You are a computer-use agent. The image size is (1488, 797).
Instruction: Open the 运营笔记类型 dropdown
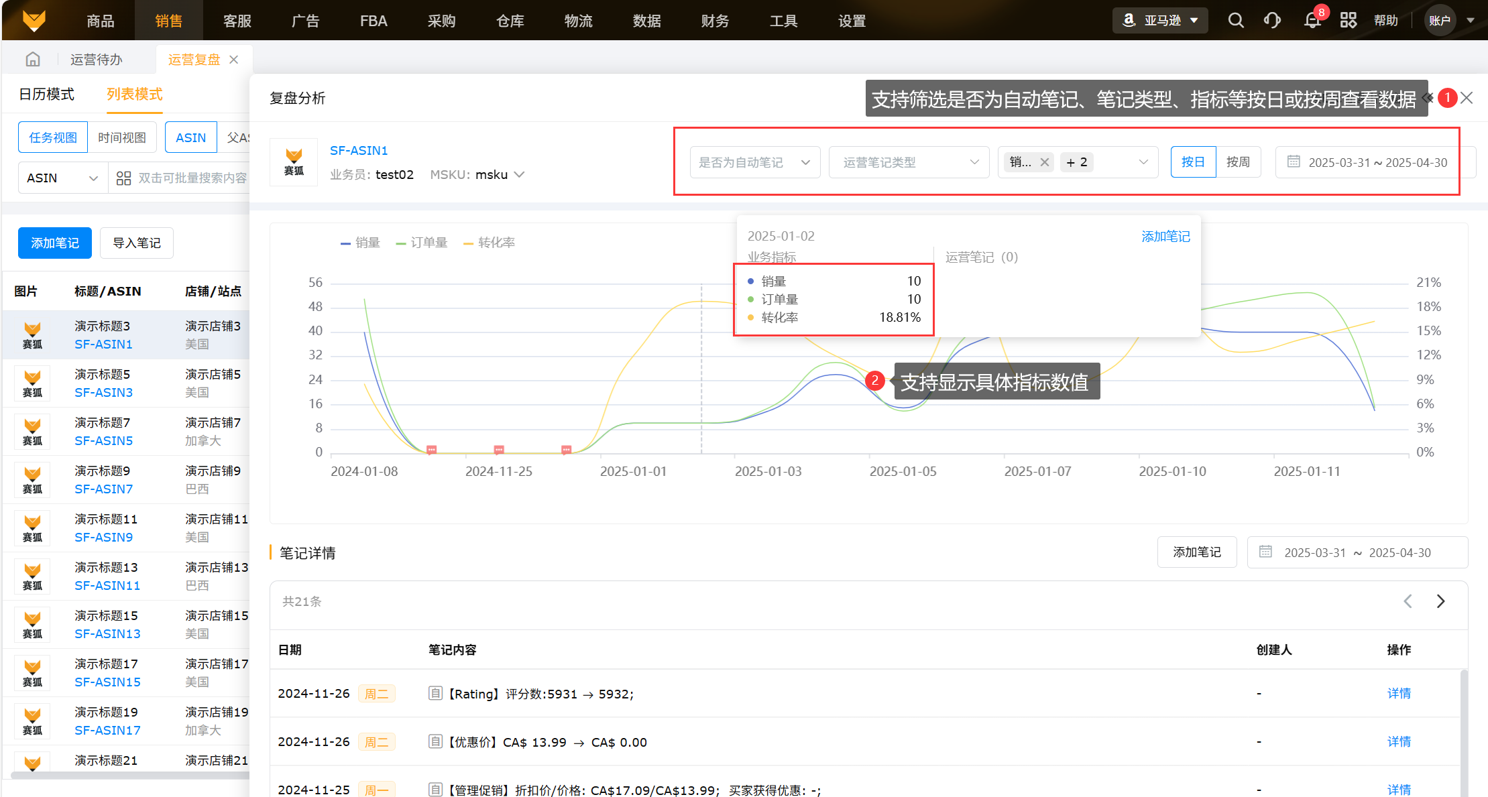pos(909,162)
